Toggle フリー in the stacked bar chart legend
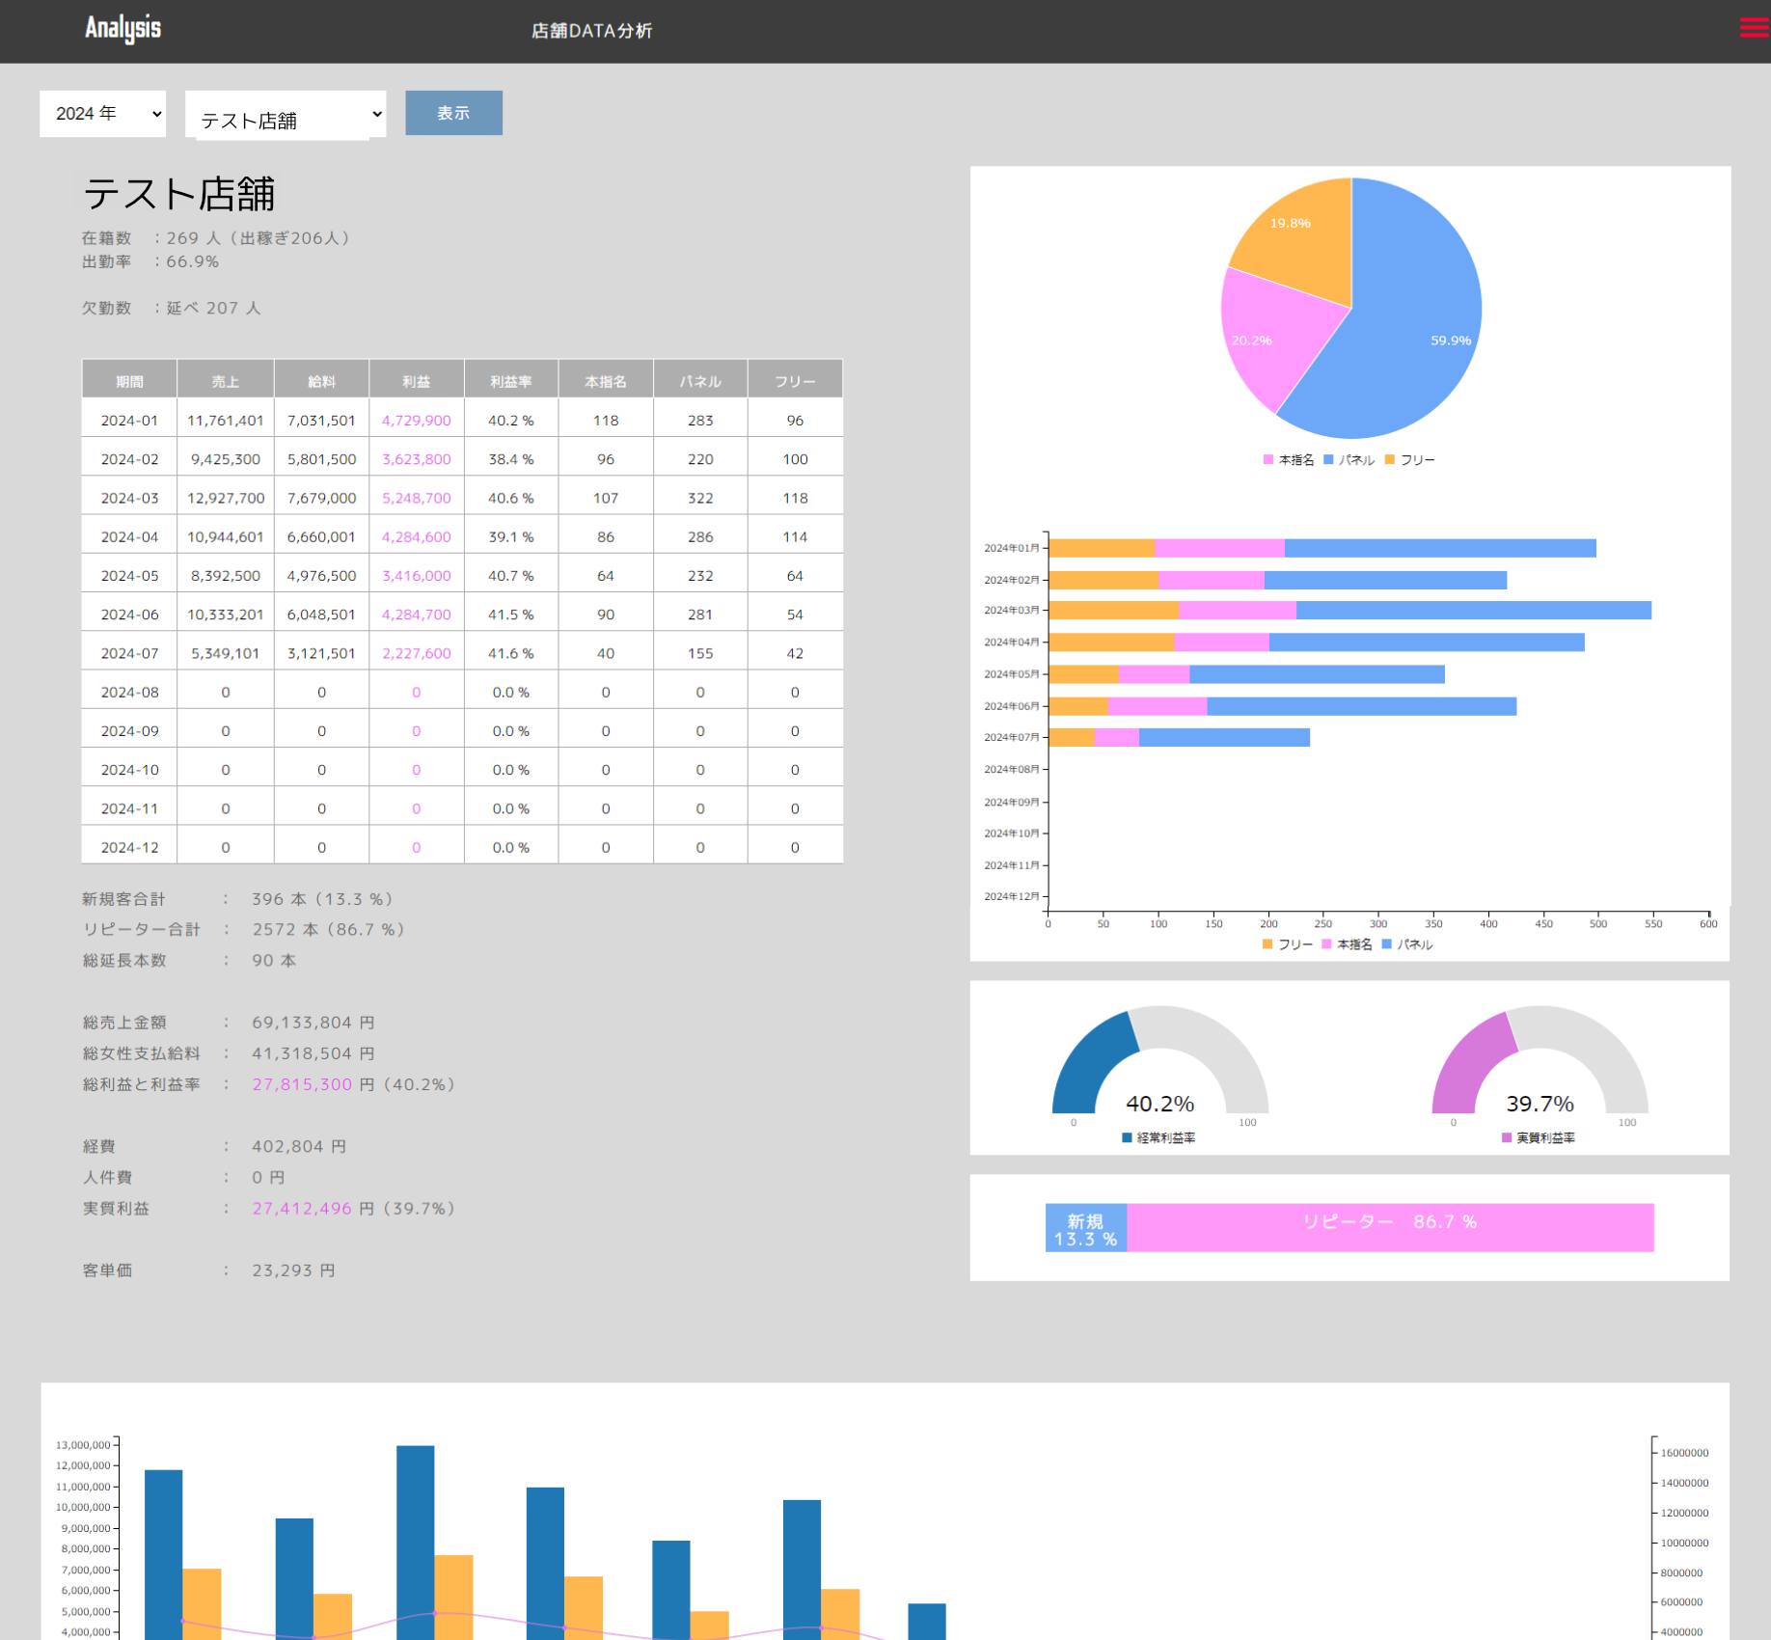The image size is (1771, 1640). click(1288, 944)
